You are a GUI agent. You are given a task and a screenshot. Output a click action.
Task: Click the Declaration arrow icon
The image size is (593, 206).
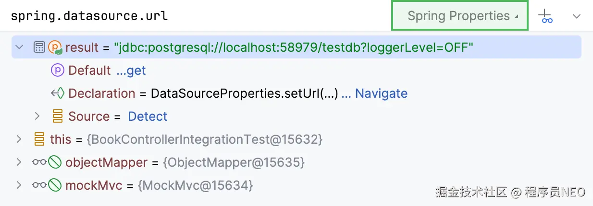pyautogui.click(x=57, y=93)
